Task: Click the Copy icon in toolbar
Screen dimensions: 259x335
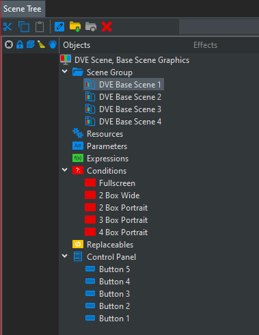Action: [x=24, y=27]
